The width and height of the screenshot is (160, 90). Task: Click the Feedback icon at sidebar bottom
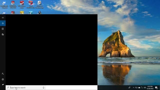click(3, 84)
